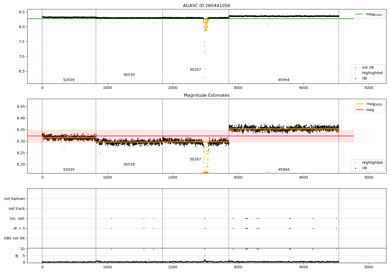
Task: Click obsid label 50267 in AGASC ID plot
Action: [195, 70]
